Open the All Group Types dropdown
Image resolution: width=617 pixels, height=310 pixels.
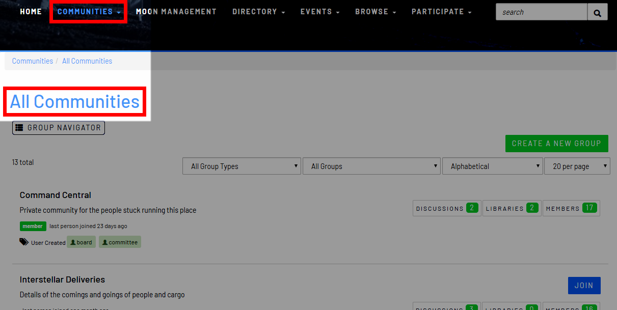[x=242, y=166]
